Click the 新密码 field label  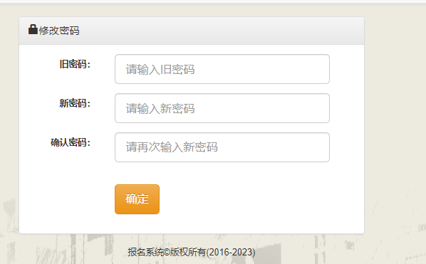click(75, 103)
